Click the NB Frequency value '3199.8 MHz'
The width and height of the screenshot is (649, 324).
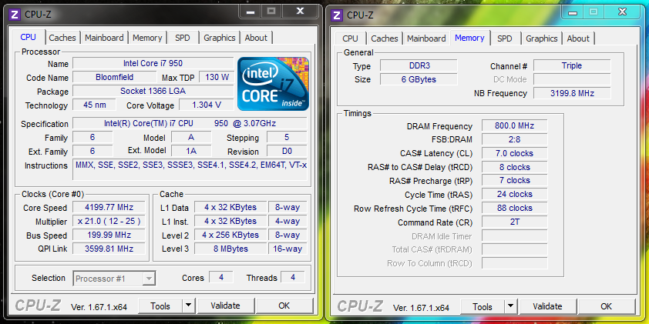[572, 93]
